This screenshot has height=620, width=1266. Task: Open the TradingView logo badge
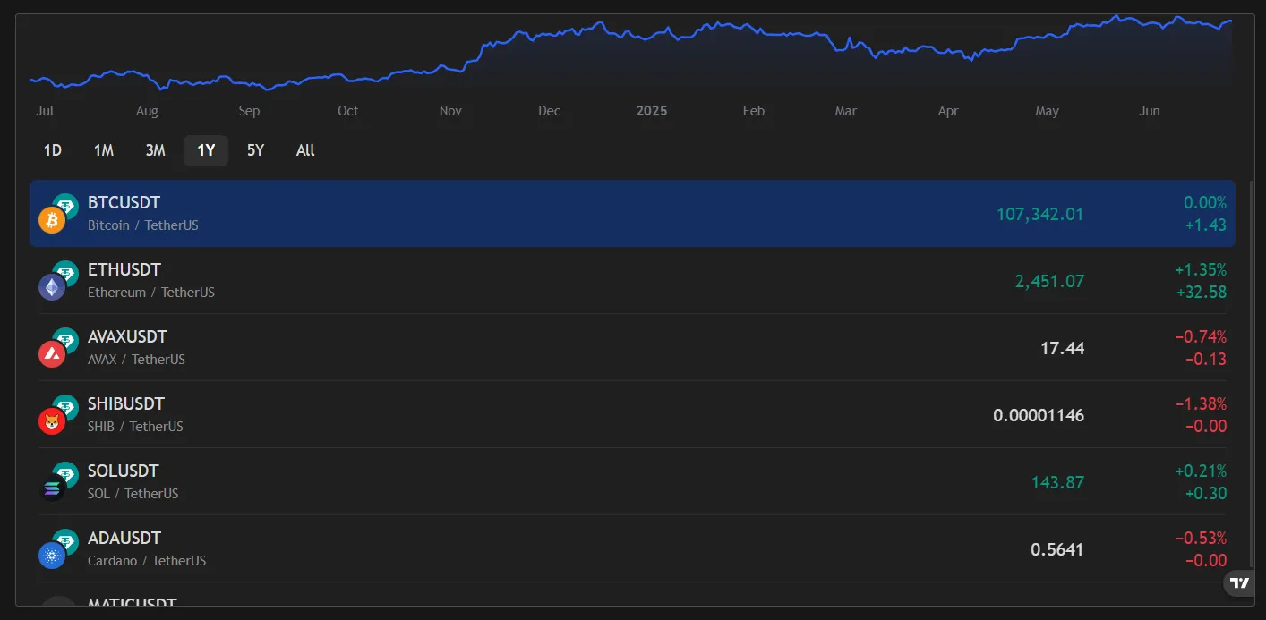click(1239, 583)
